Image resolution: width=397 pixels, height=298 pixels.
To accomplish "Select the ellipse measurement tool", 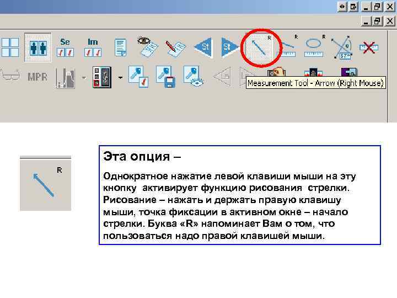I will tap(313, 47).
